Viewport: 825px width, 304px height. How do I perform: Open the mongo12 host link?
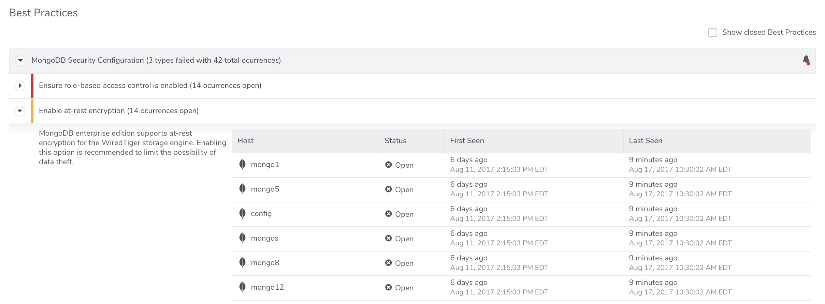tap(267, 287)
